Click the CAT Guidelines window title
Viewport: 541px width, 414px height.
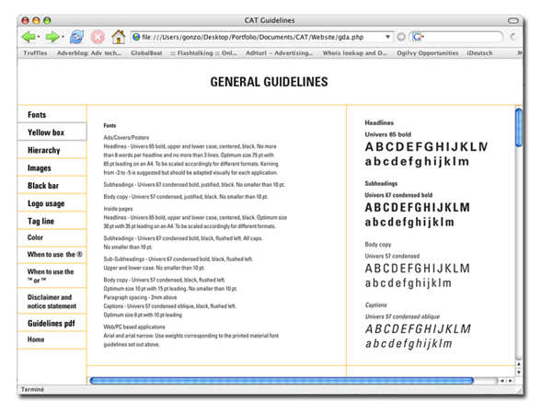coord(270,20)
